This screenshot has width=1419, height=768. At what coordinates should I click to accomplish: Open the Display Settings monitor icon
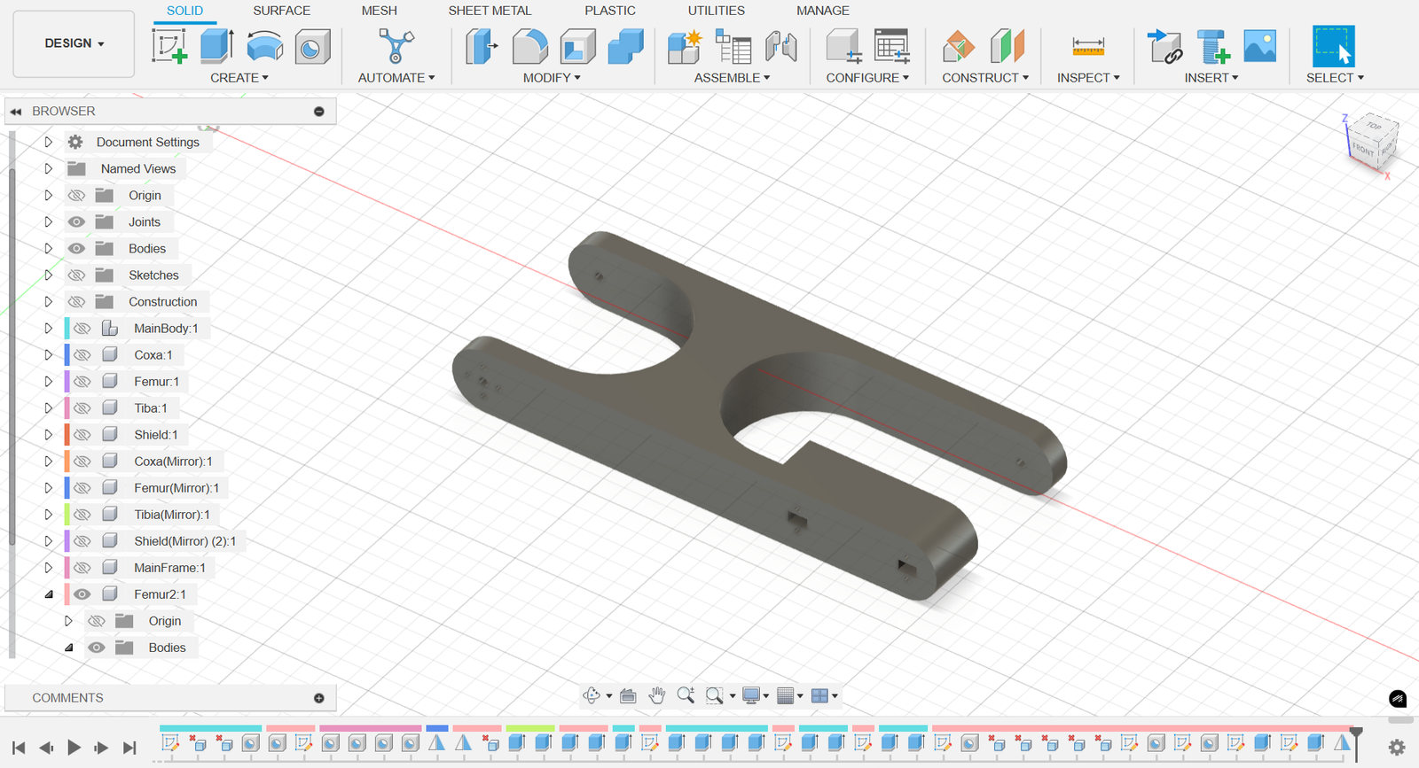[x=751, y=695]
